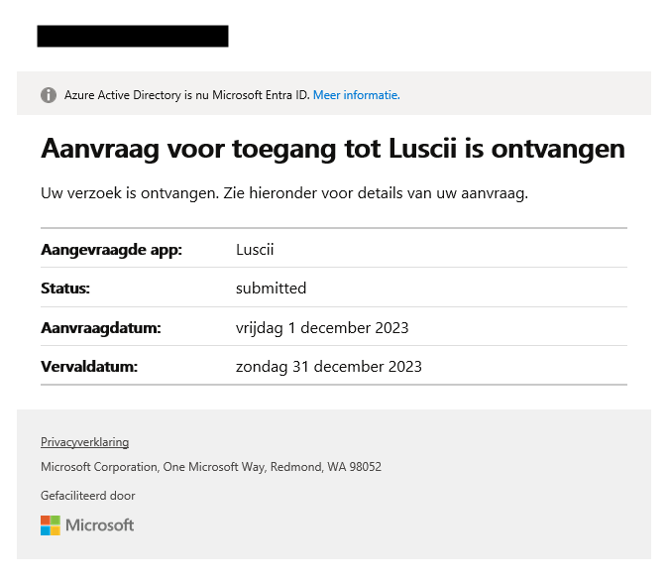The image size is (668, 579).
Task: Click the 'Luscii' value in the table
Action: (255, 250)
